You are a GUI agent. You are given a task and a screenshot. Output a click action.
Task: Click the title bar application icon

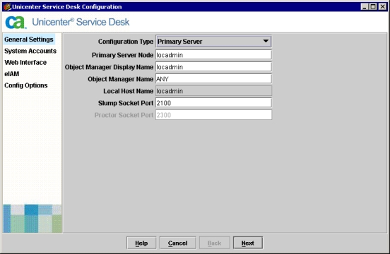pyautogui.click(x=7, y=7)
